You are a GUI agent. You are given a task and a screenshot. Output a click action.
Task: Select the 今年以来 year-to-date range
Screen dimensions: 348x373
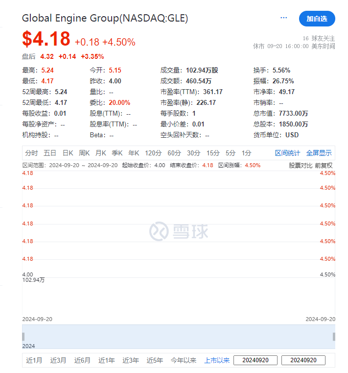coord(184,360)
